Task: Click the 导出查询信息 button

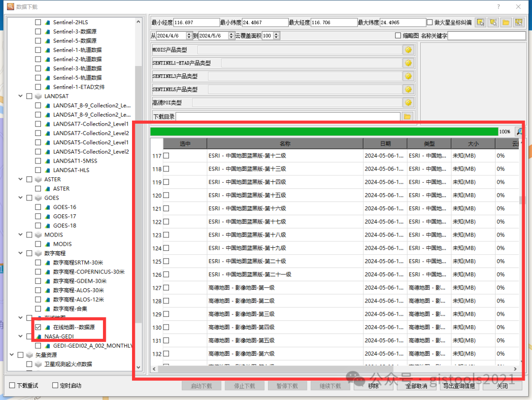Action: [459, 386]
